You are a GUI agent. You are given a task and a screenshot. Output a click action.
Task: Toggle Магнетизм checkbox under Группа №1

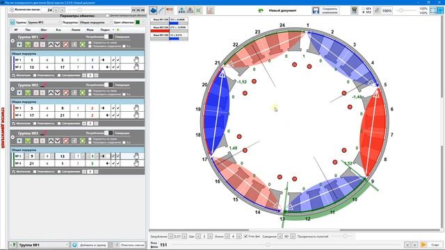[x=14, y=76]
